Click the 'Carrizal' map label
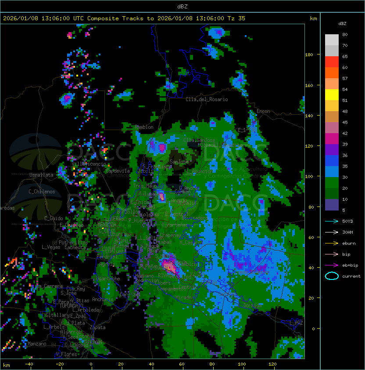The image size is (365, 370). pyautogui.click(x=130, y=294)
